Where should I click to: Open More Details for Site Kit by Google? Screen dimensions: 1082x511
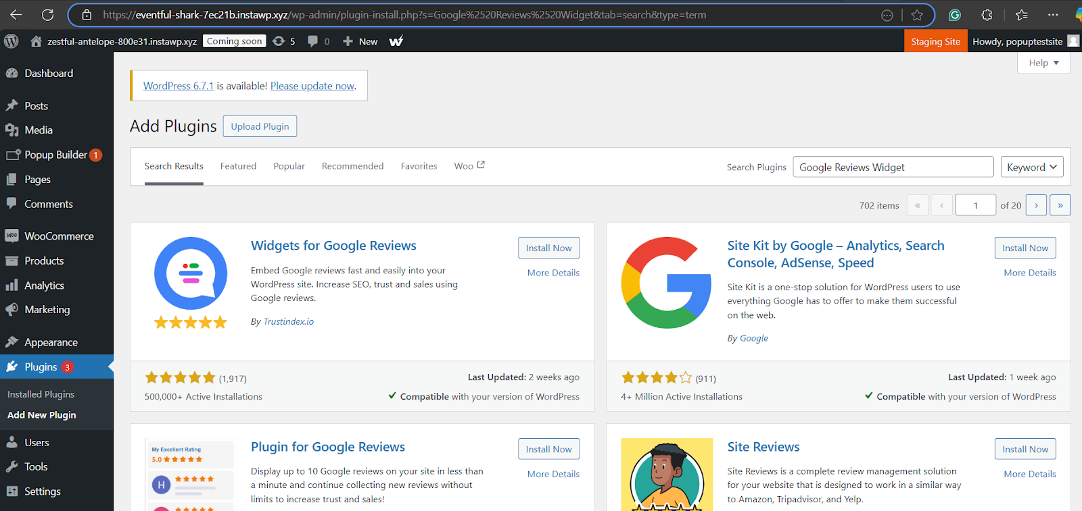click(x=1030, y=273)
